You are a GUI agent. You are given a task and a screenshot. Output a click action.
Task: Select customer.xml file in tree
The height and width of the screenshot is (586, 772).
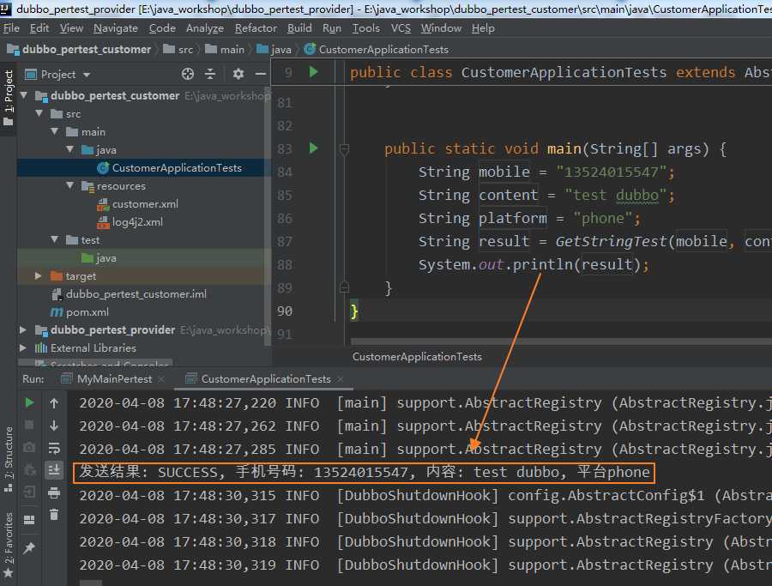tap(145, 204)
